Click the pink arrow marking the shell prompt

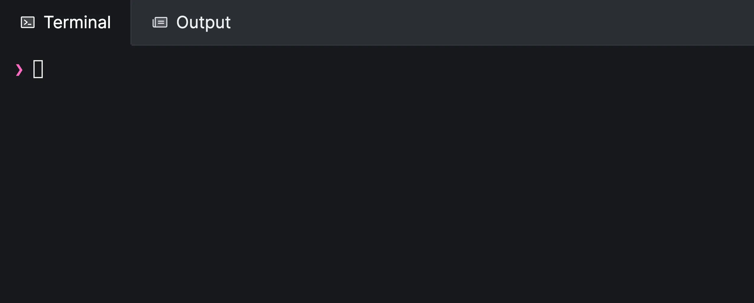pyautogui.click(x=19, y=69)
